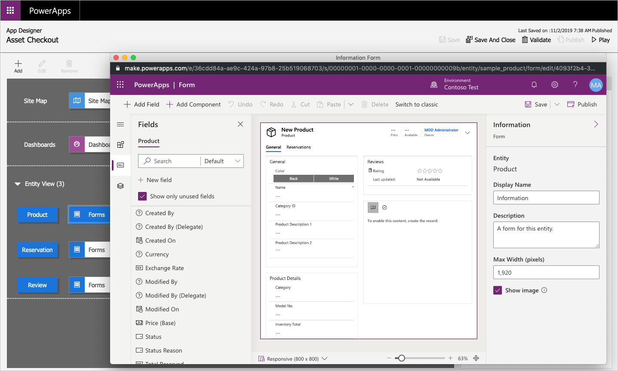Image resolution: width=618 pixels, height=371 pixels.
Task: Click Play in App Designer
Action: [x=600, y=40]
